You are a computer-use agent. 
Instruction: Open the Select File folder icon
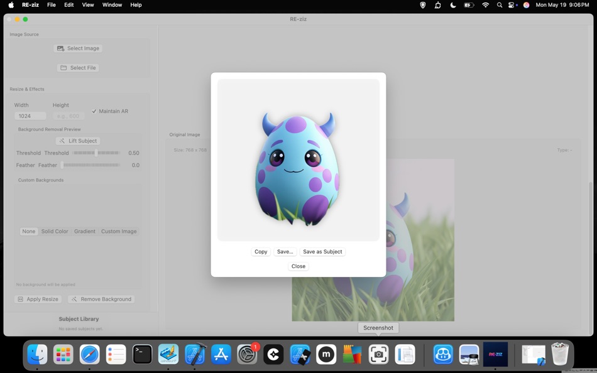63,67
